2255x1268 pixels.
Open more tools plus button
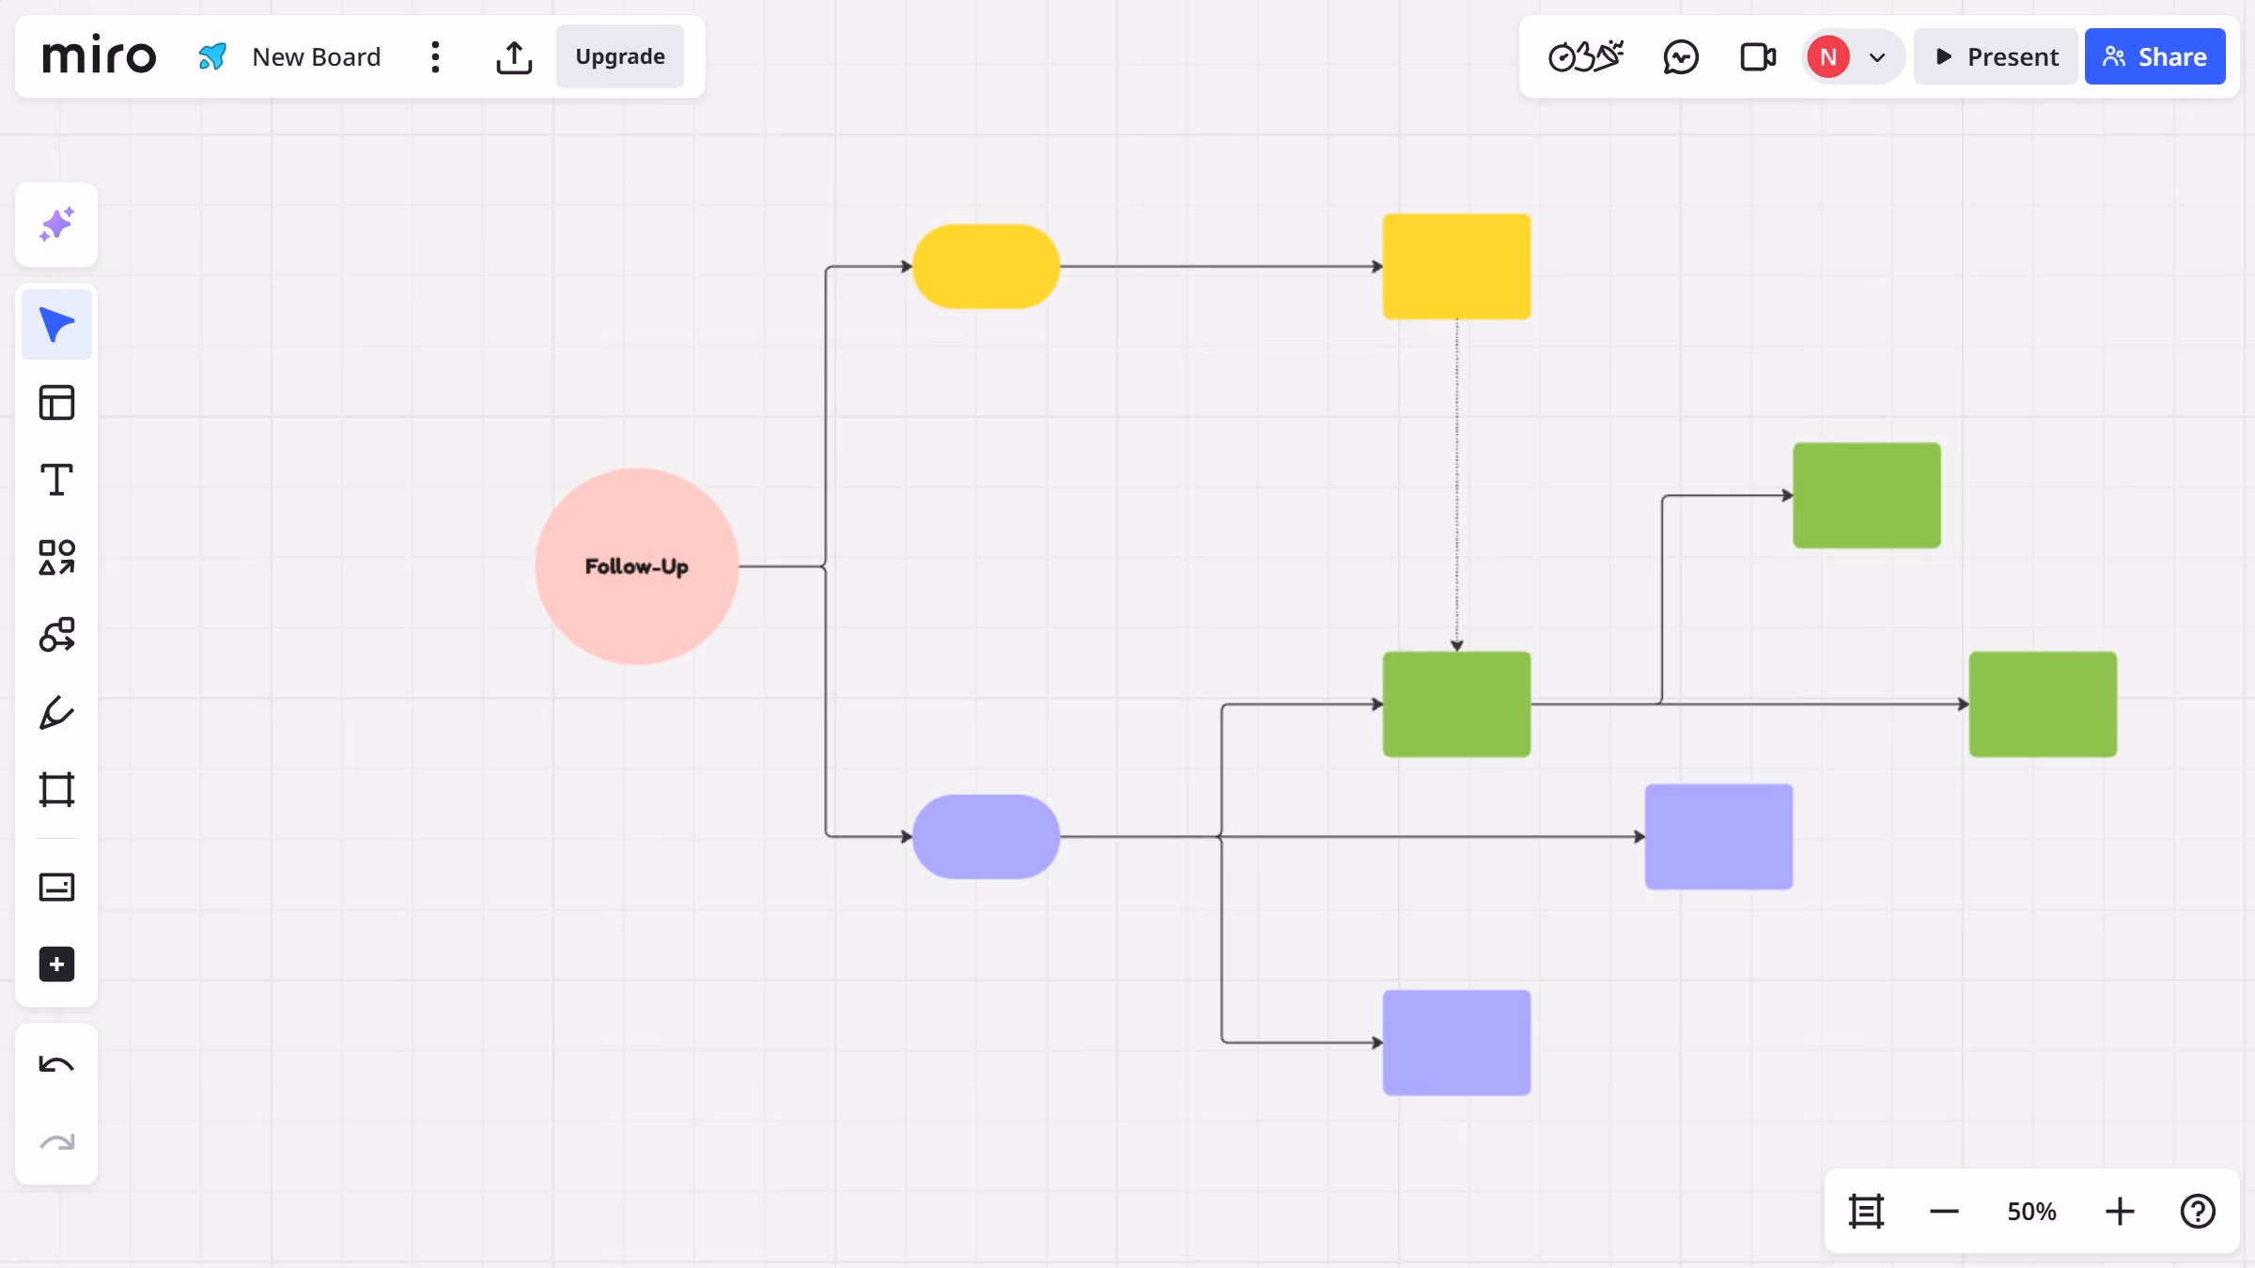56,965
